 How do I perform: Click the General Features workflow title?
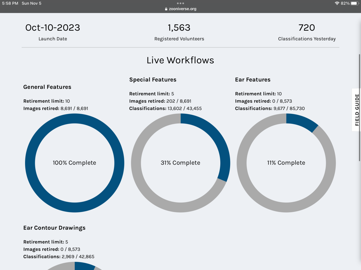point(47,87)
